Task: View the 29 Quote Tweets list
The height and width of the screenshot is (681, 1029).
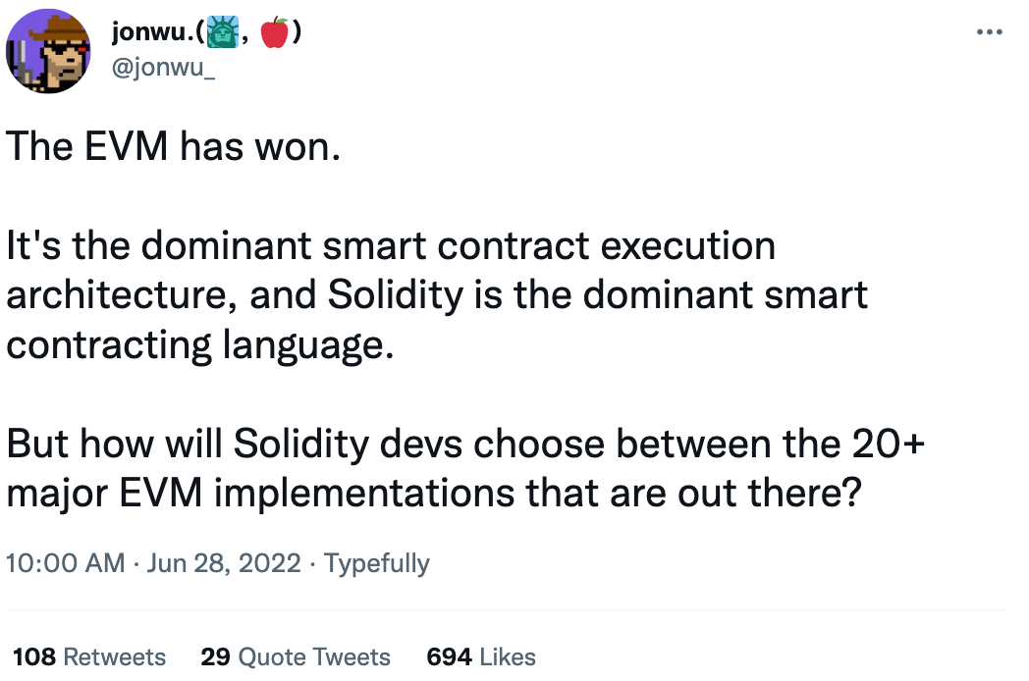Action: [296, 656]
